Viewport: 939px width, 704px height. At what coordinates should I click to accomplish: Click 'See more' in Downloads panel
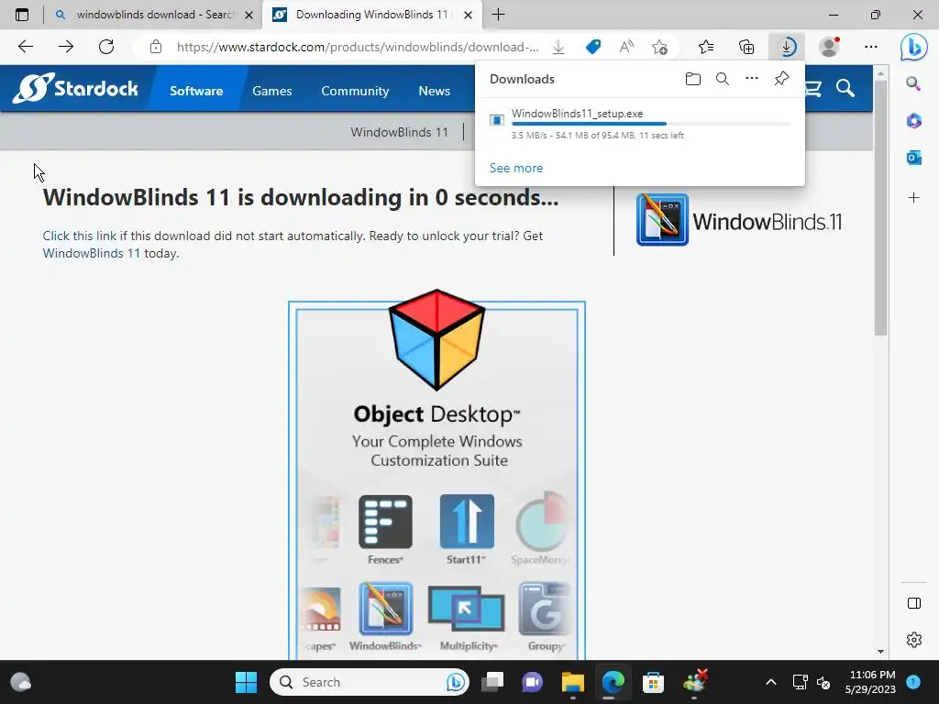(x=516, y=169)
